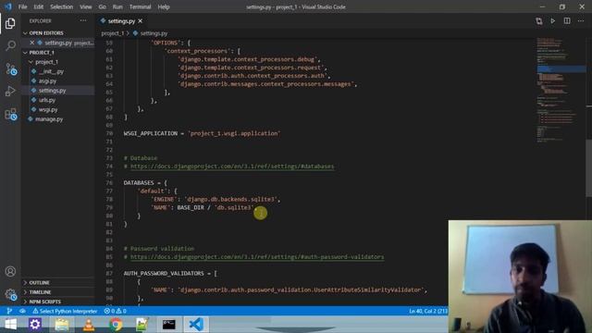Place cursor on the WSGI_APPLICATION line

point(202,133)
